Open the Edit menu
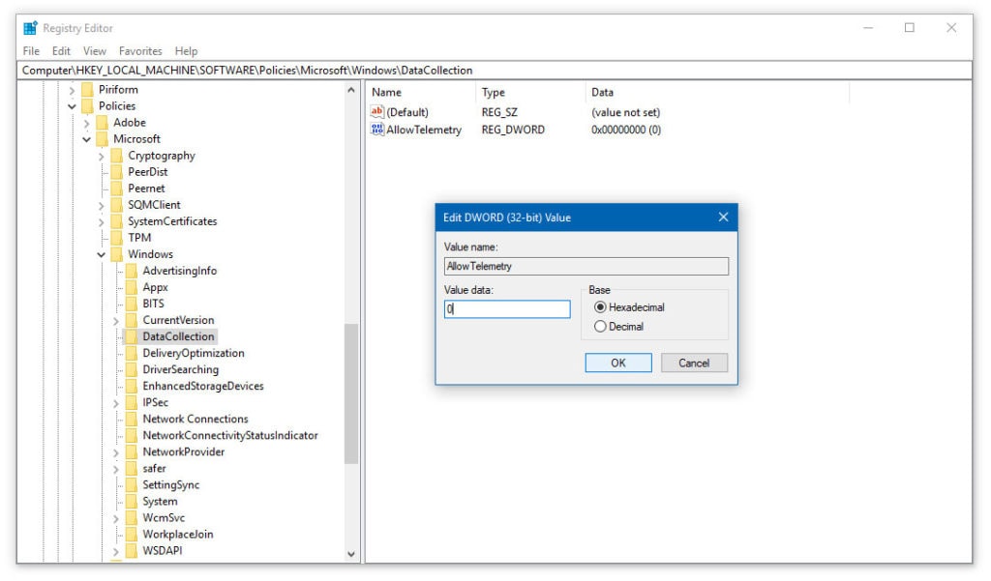The height and width of the screenshot is (581, 991). (x=61, y=50)
